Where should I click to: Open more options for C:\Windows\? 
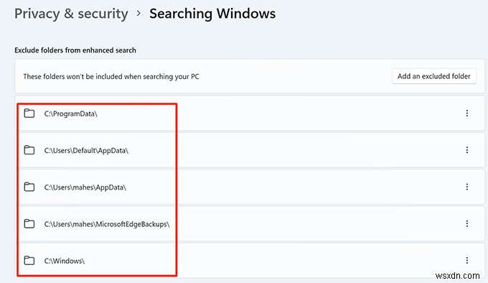467,260
